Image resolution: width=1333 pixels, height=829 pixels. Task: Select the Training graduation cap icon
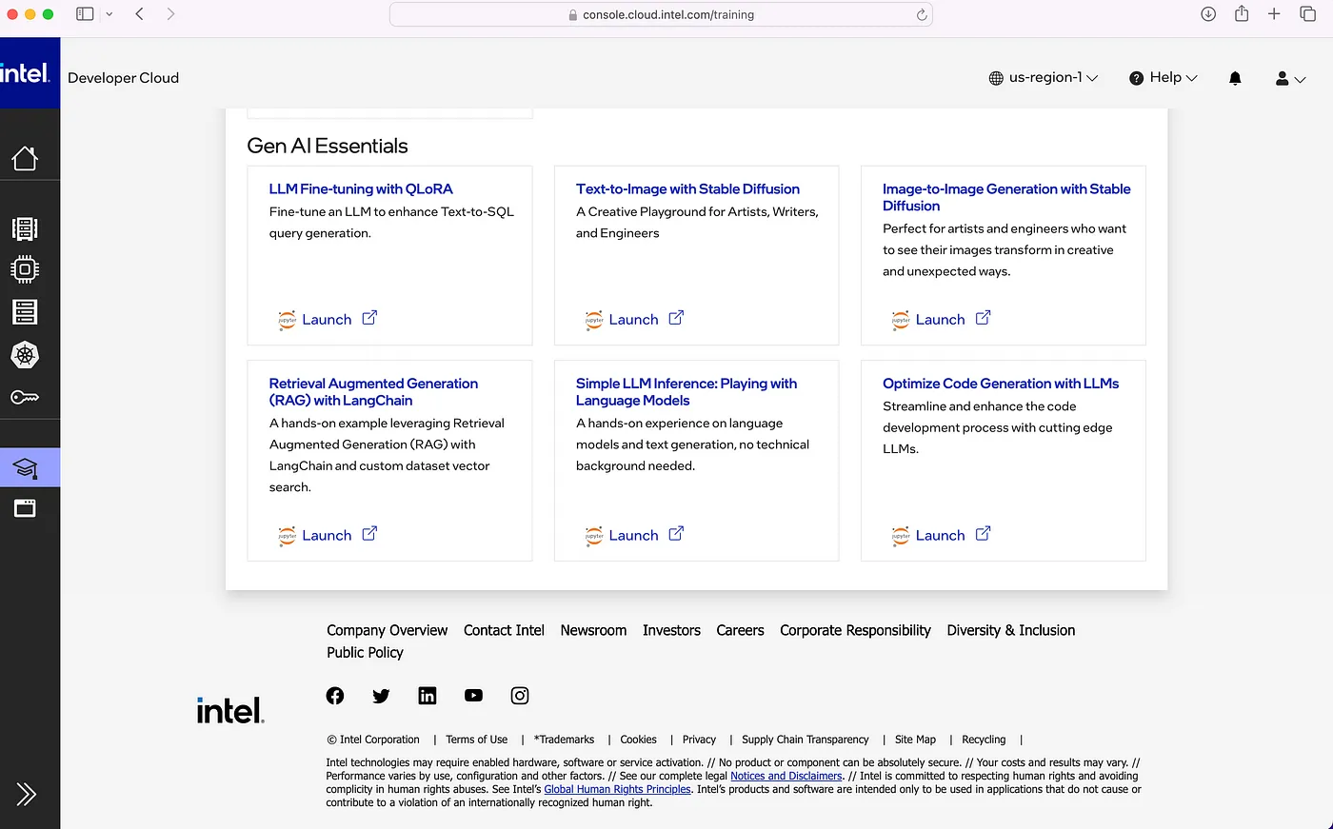[x=25, y=468]
